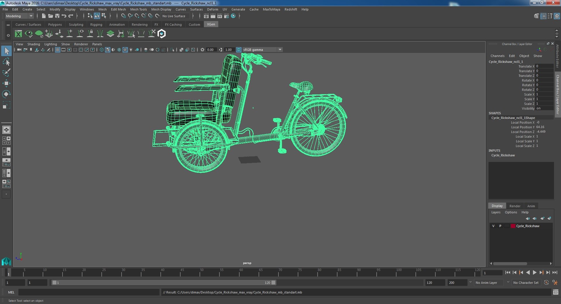Viewport: 561px width, 304px height.
Task: Open the Script Editor icon
Action: pyautogui.click(x=555, y=292)
